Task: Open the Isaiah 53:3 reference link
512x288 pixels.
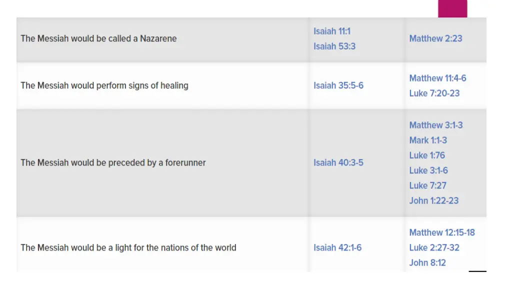Action: pyautogui.click(x=334, y=46)
